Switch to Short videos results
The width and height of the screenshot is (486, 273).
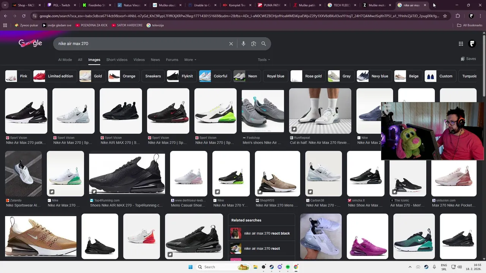[117, 60]
